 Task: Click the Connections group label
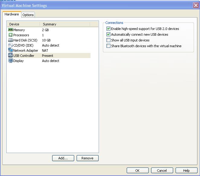(x=114, y=23)
